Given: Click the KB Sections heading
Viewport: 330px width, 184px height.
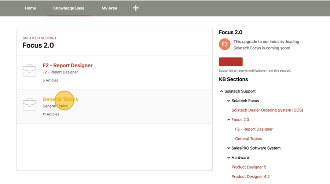Looking at the screenshot, I should pos(234,79).
